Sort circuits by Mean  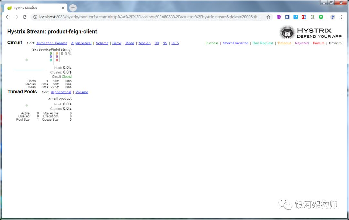(x=130, y=43)
